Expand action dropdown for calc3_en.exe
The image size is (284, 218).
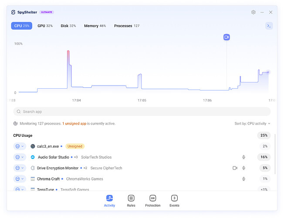point(20,146)
